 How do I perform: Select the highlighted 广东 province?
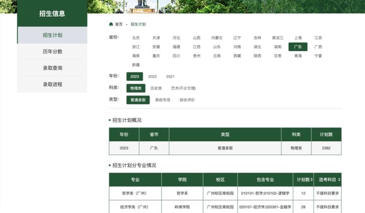click(298, 47)
